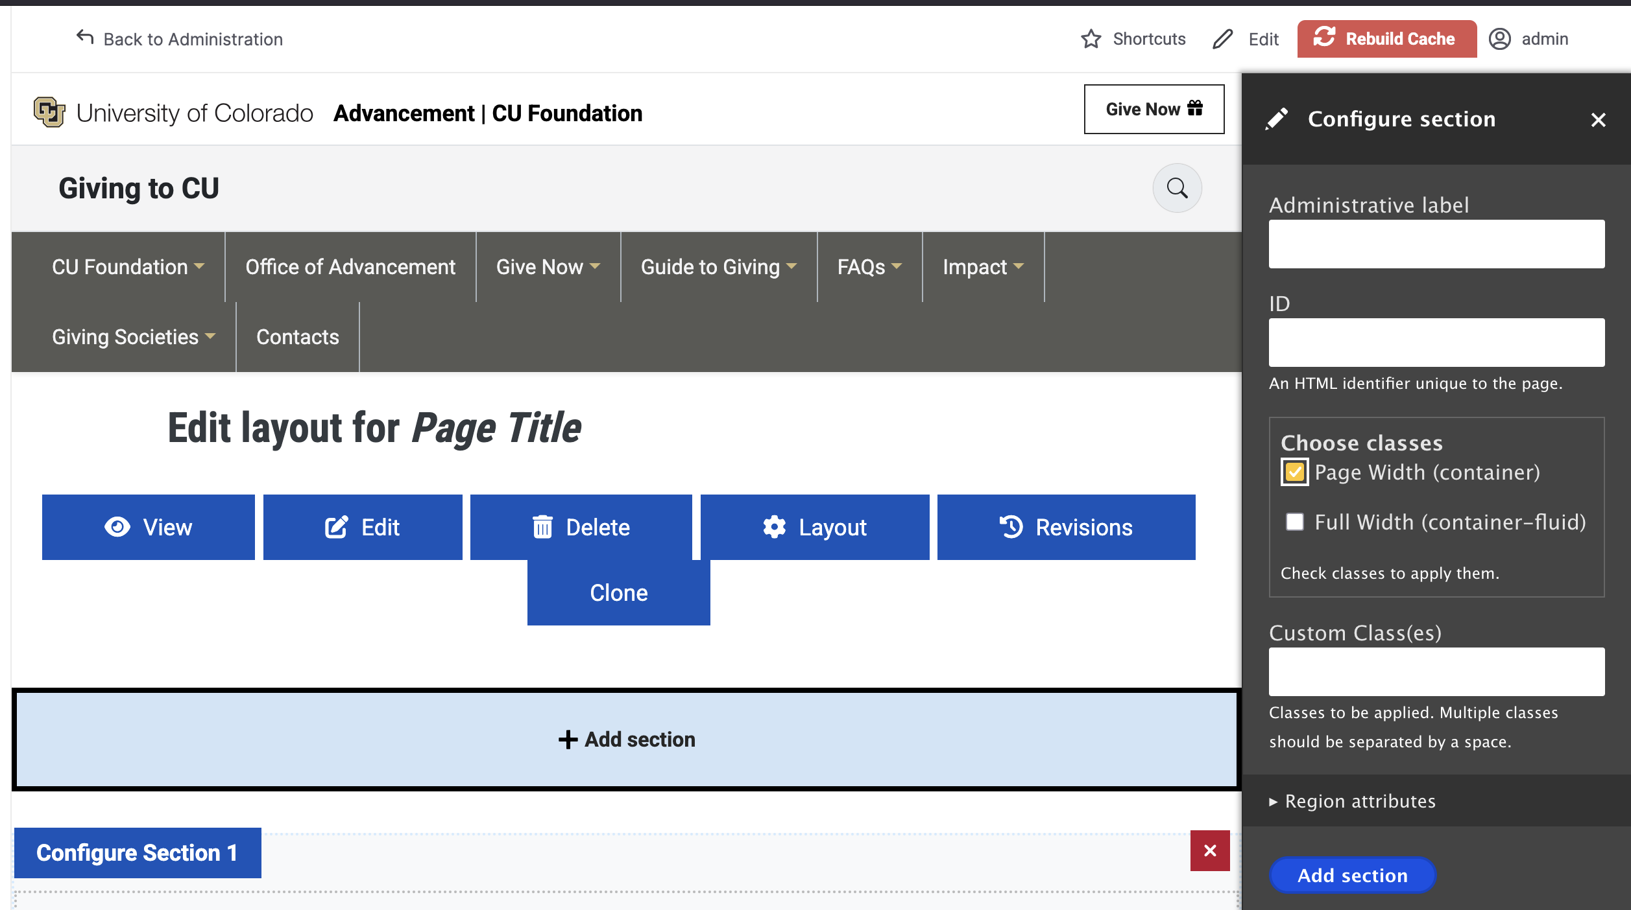Open the Guide to Giving dropdown
Viewport: 1631px width, 910px height.
(718, 267)
